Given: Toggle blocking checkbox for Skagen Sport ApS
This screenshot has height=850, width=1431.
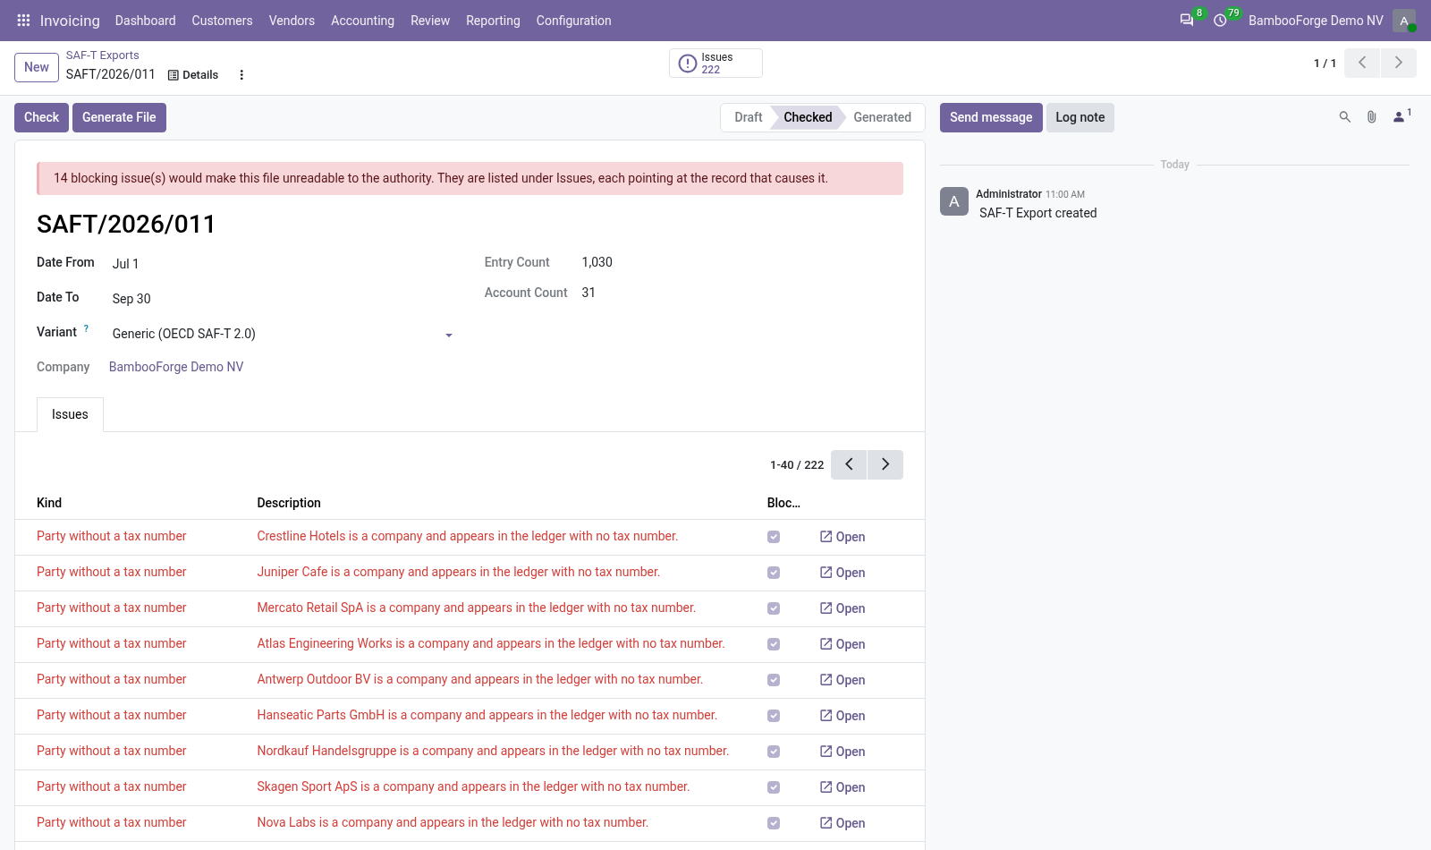Looking at the screenshot, I should [774, 787].
